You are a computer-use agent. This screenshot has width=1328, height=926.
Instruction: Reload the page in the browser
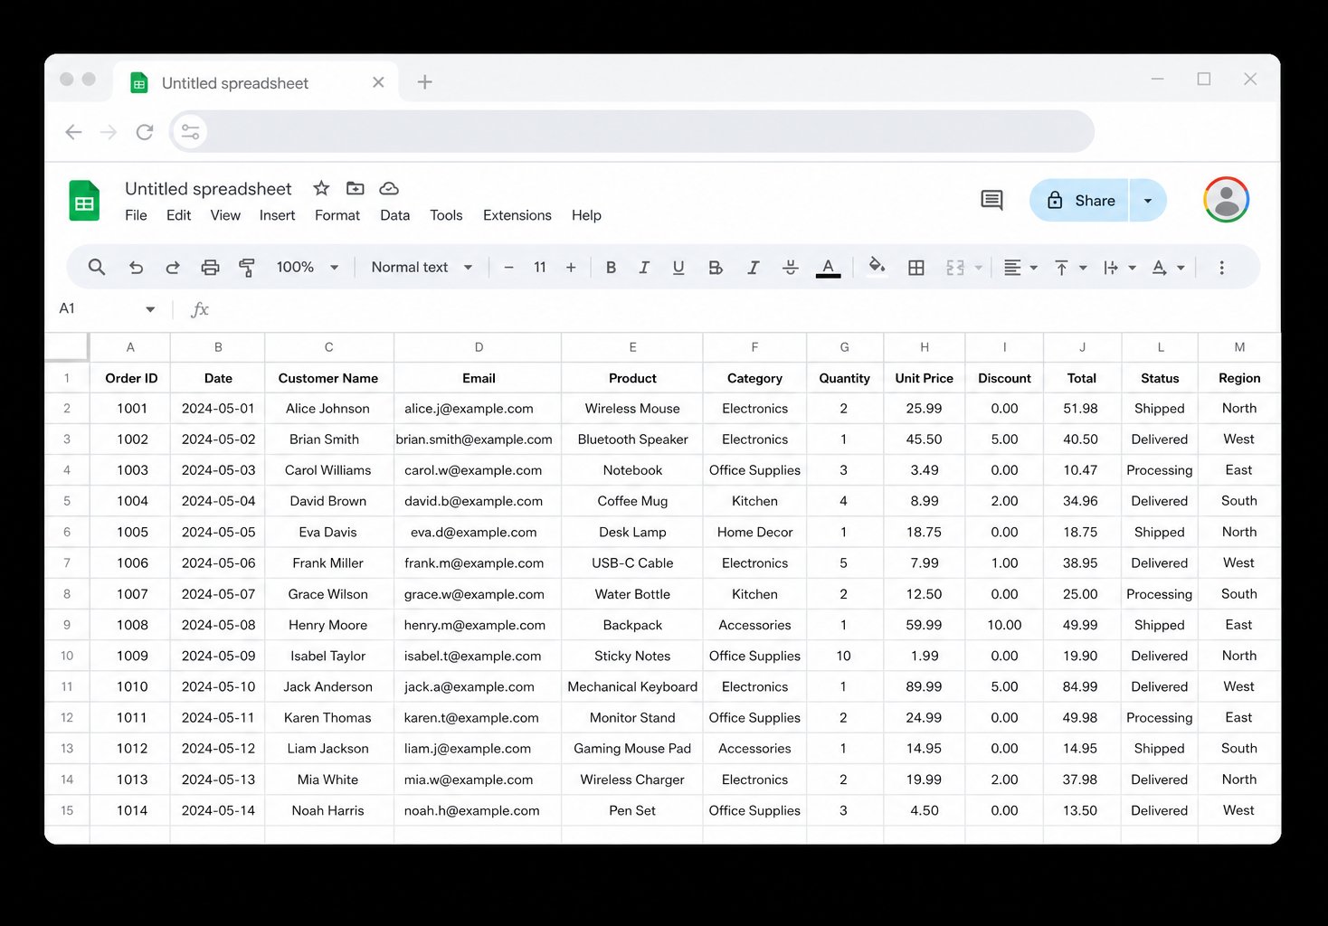145,132
